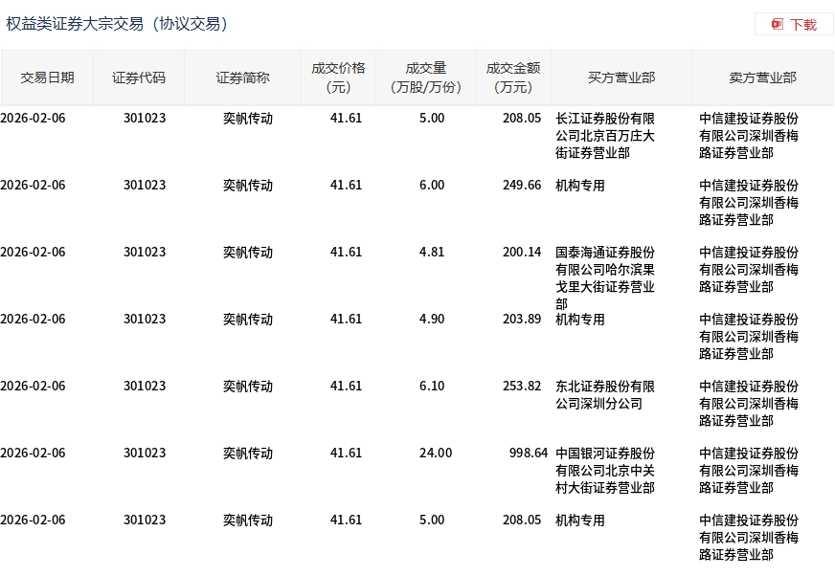The width and height of the screenshot is (835, 576).
Task: Select the 卖方营业部 column header
Action: [x=762, y=78]
